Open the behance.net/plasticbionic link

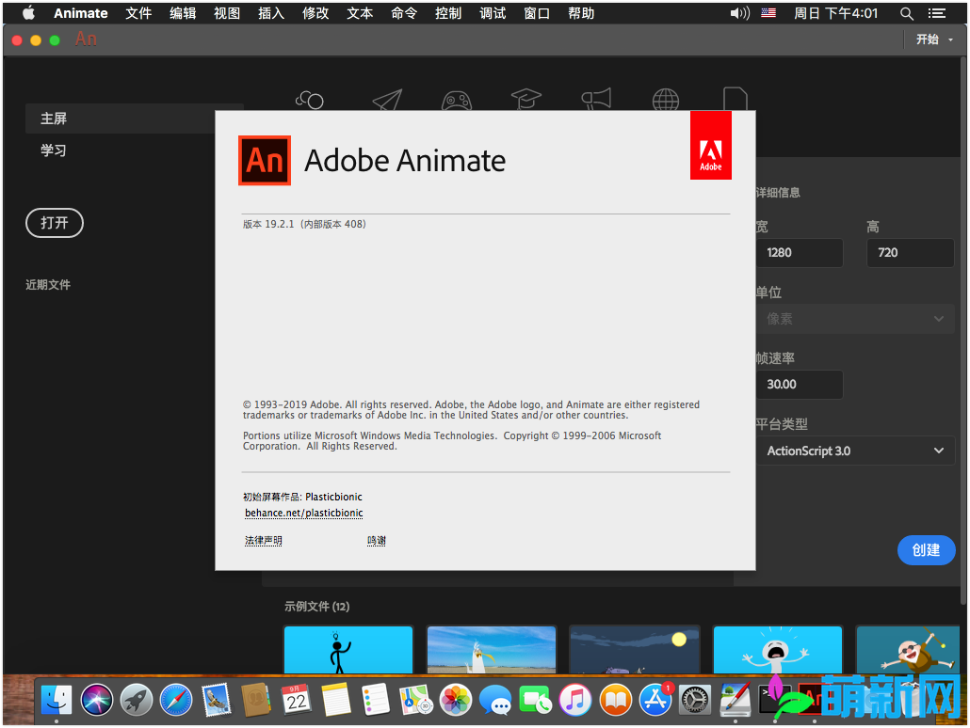pyautogui.click(x=304, y=513)
